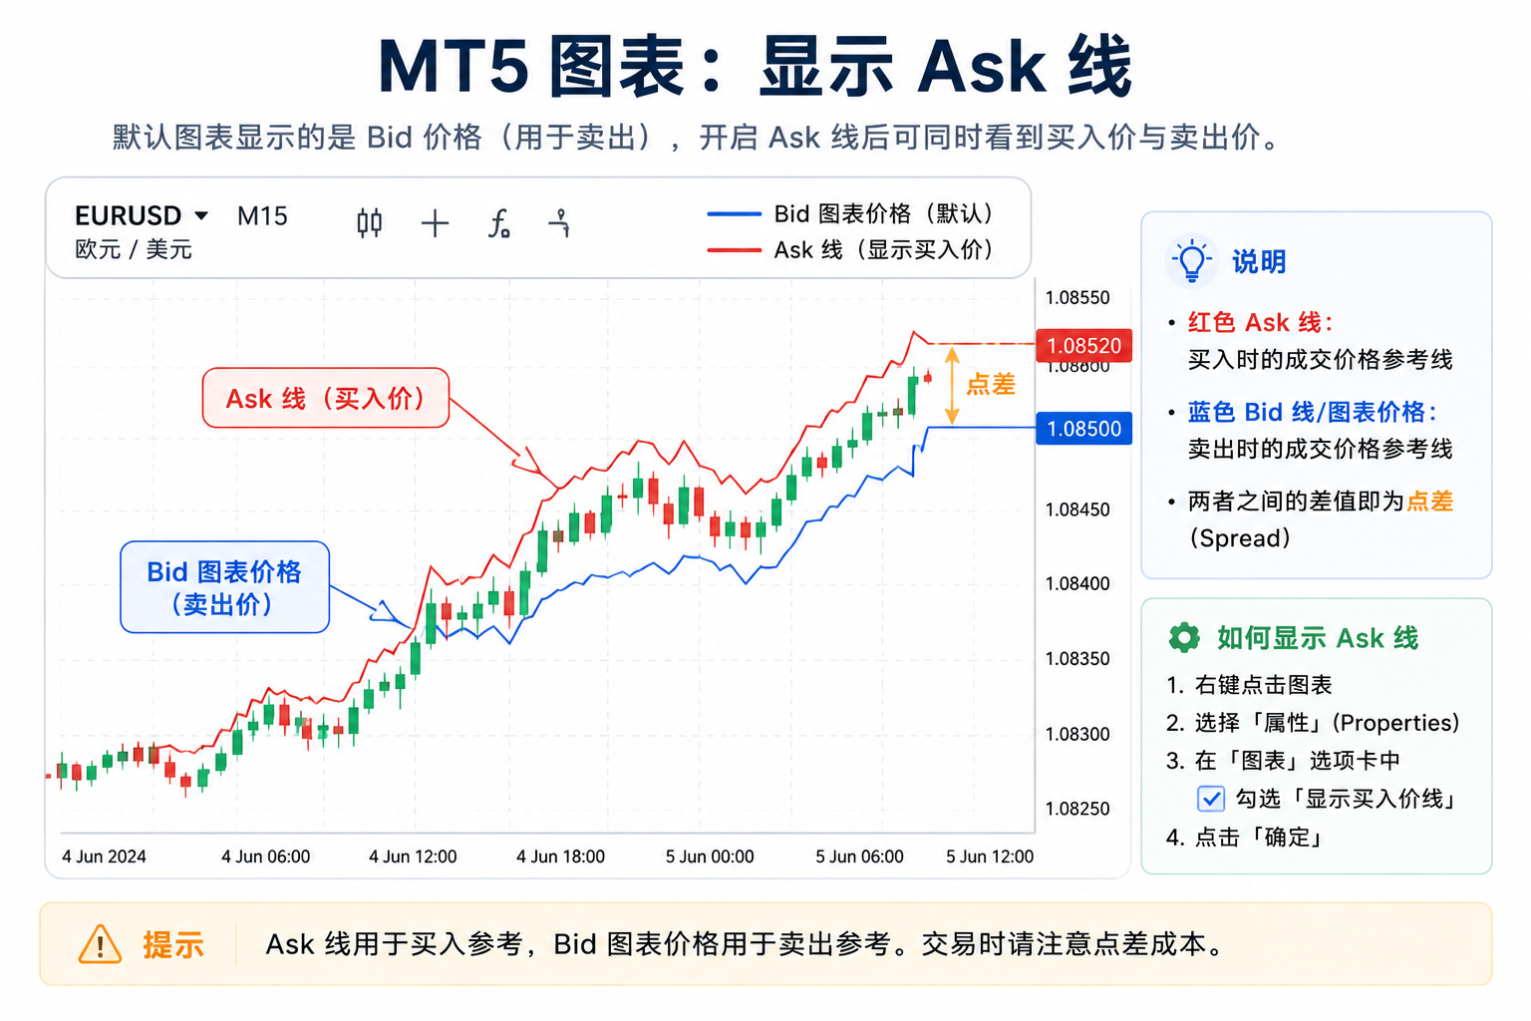This screenshot has height=1021, width=1531.
Task: Click the "5 Jun 06:00" time axis label
Action: (859, 856)
